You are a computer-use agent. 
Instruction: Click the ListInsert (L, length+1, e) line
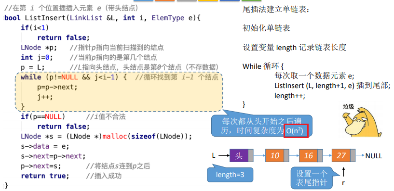coord(332,86)
